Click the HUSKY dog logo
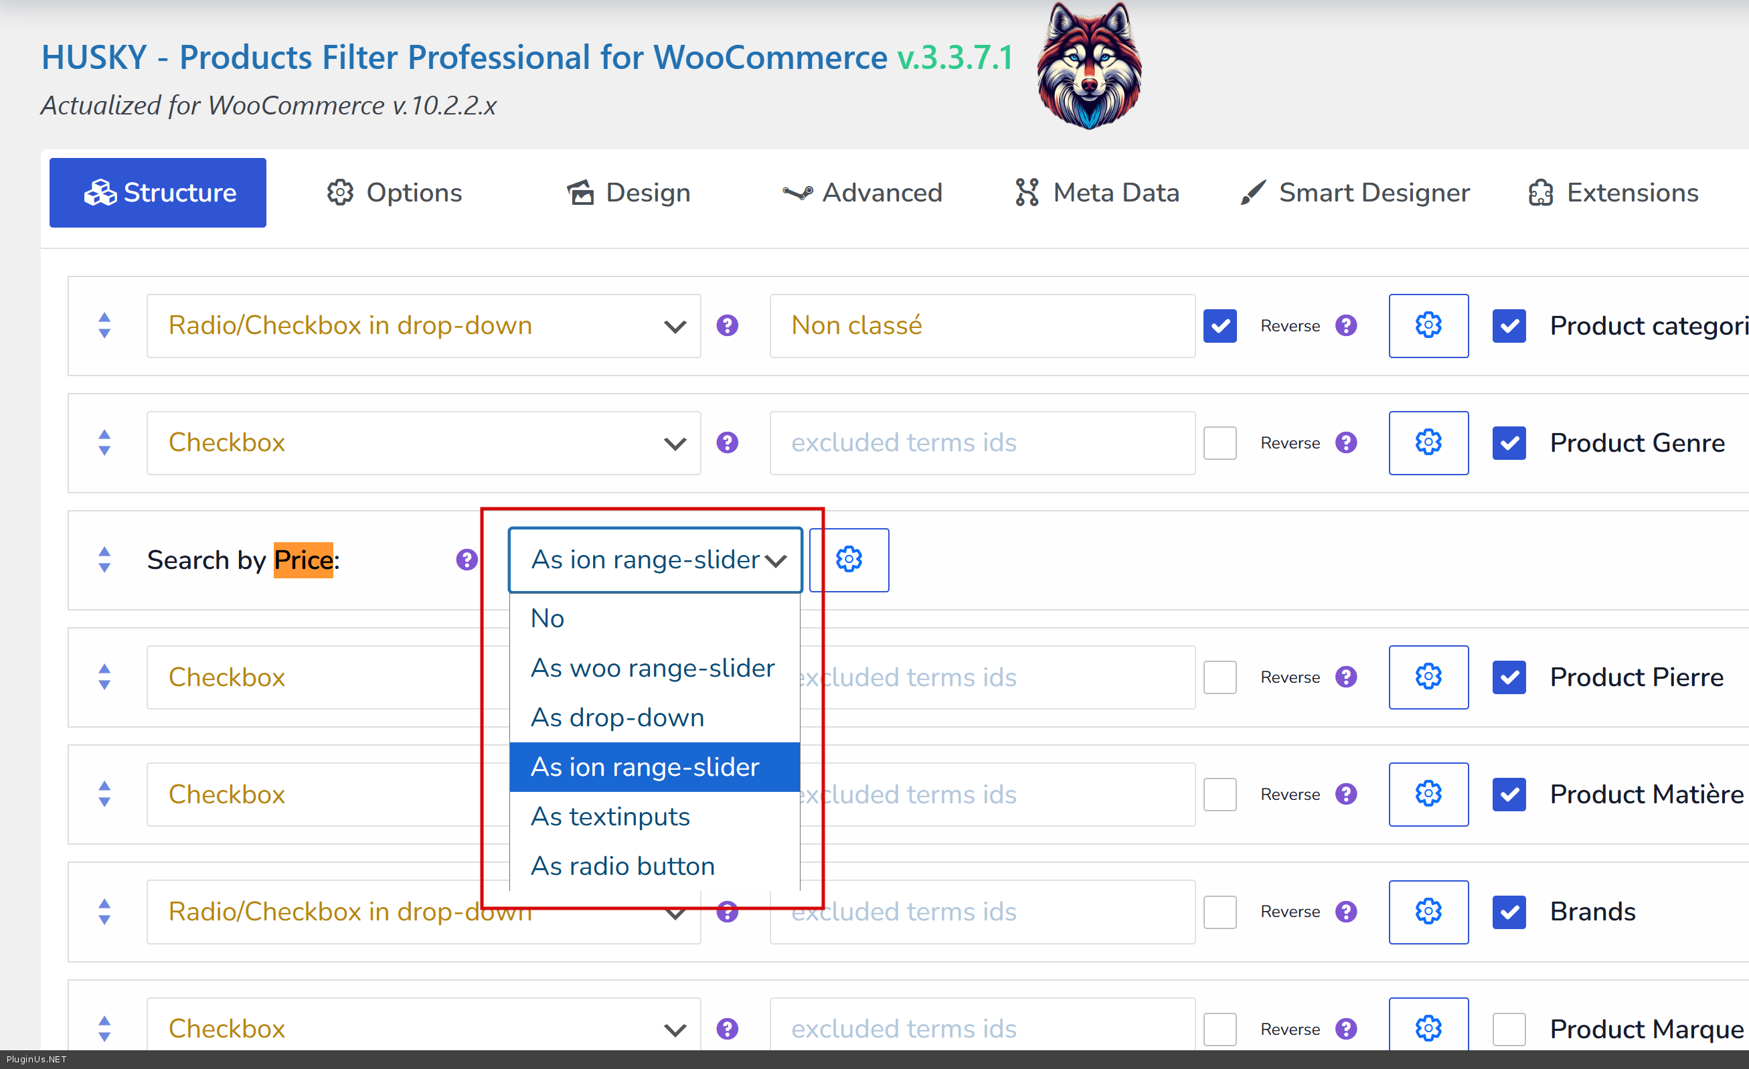Image resolution: width=1749 pixels, height=1069 pixels. click(x=1088, y=66)
